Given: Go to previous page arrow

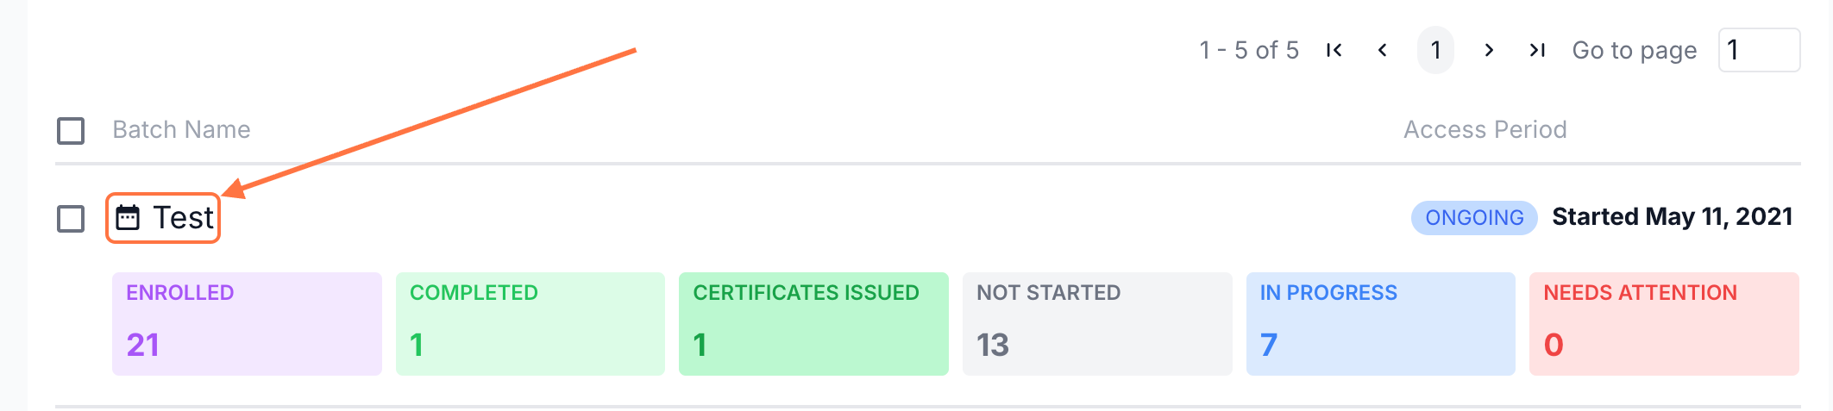Looking at the screenshot, I should click(1383, 50).
